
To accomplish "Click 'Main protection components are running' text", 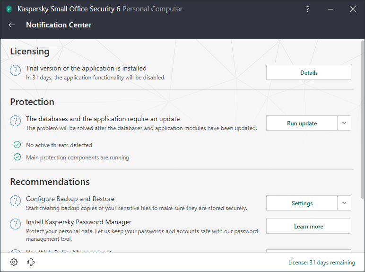I will click(78, 158).
